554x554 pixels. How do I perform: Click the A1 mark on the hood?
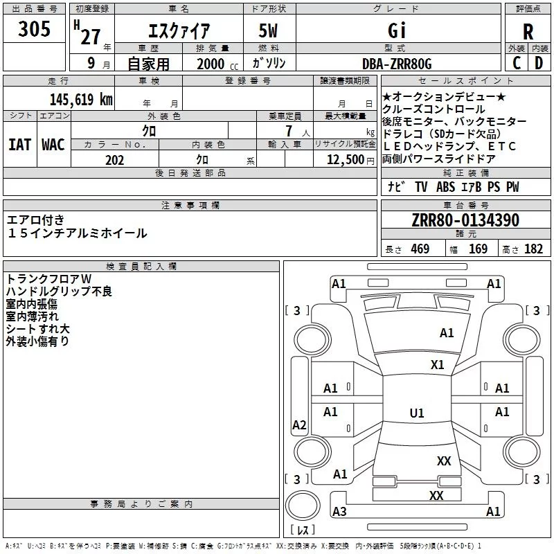(447, 333)
